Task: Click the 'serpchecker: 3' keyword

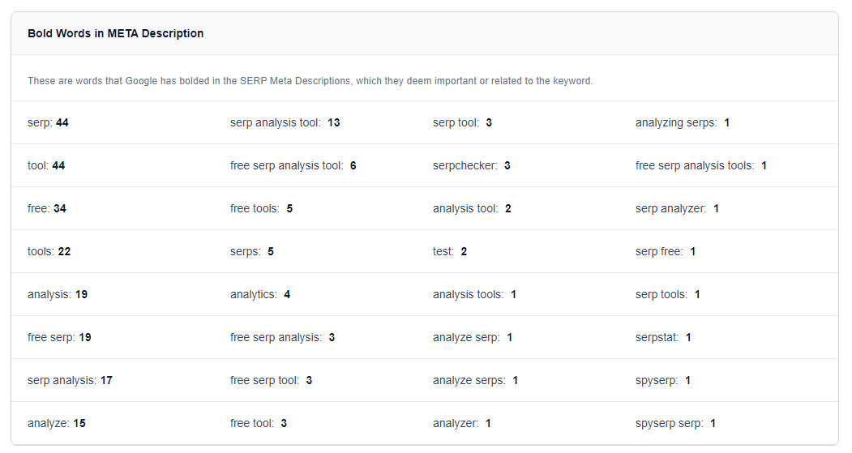Action: (471, 165)
